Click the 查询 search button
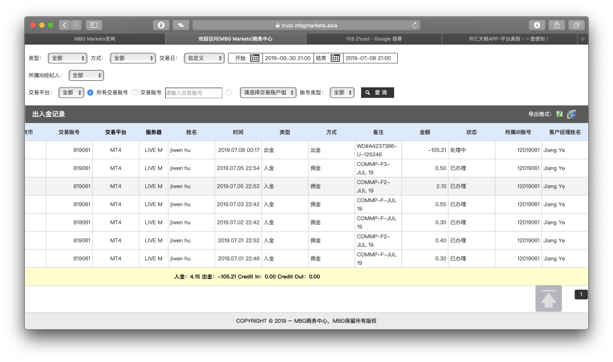Viewport: 613px width, 362px height. coord(377,93)
